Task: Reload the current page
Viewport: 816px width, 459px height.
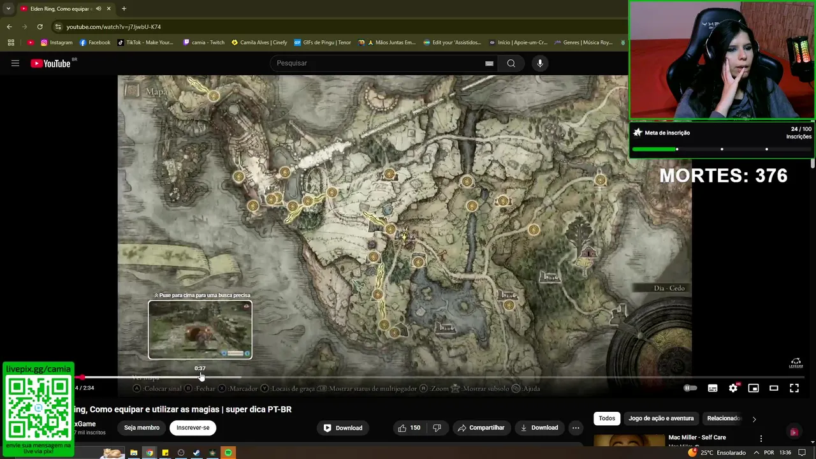Action: pyautogui.click(x=40, y=27)
